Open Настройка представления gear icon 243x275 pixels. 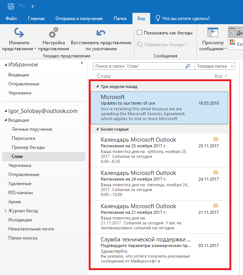[54, 32]
